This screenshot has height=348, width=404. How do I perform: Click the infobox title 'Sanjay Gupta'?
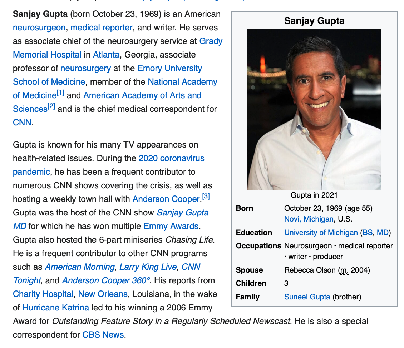point(314,21)
